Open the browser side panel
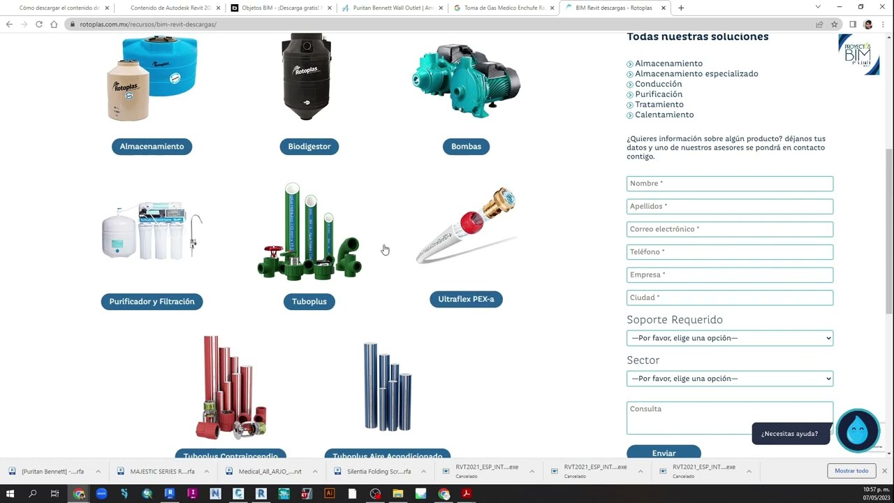Image resolution: width=894 pixels, height=503 pixels. tap(853, 24)
